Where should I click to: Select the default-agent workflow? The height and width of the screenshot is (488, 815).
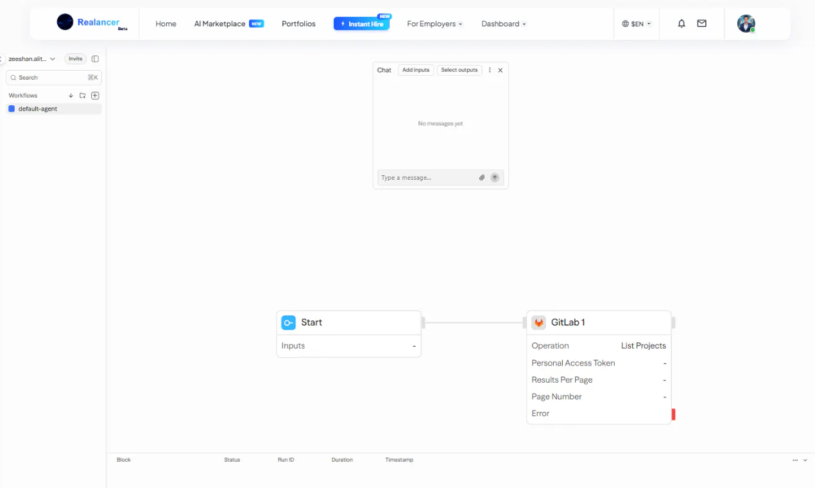click(54, 109)
